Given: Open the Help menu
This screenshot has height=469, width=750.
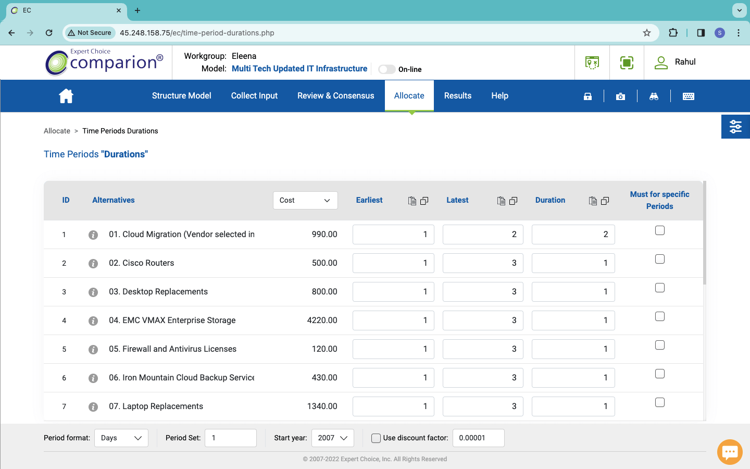Looking at the screenshot, I should (500, 96).
